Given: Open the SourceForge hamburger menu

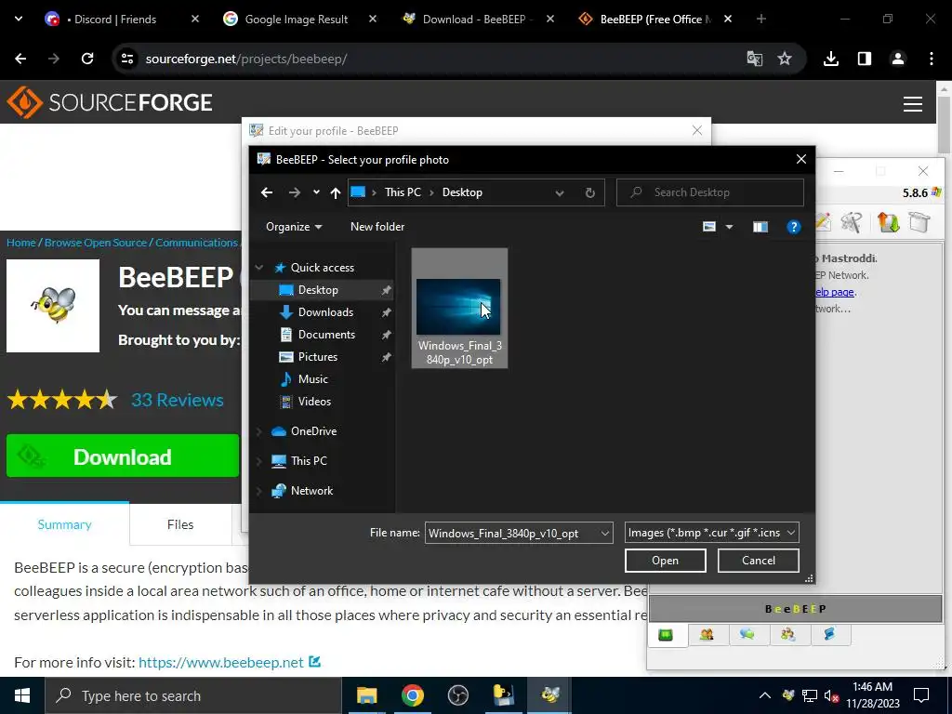Looking at the screenshot, I should point(913,104).
